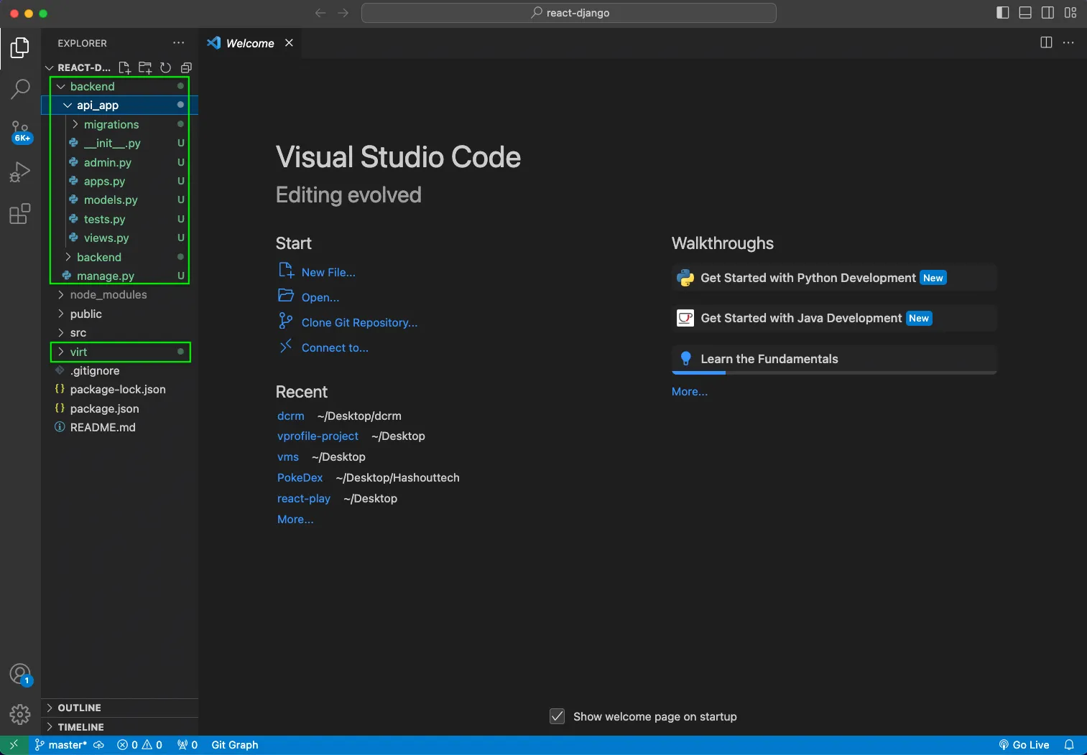Open errors and warnings counter

[x=140, y=745]
